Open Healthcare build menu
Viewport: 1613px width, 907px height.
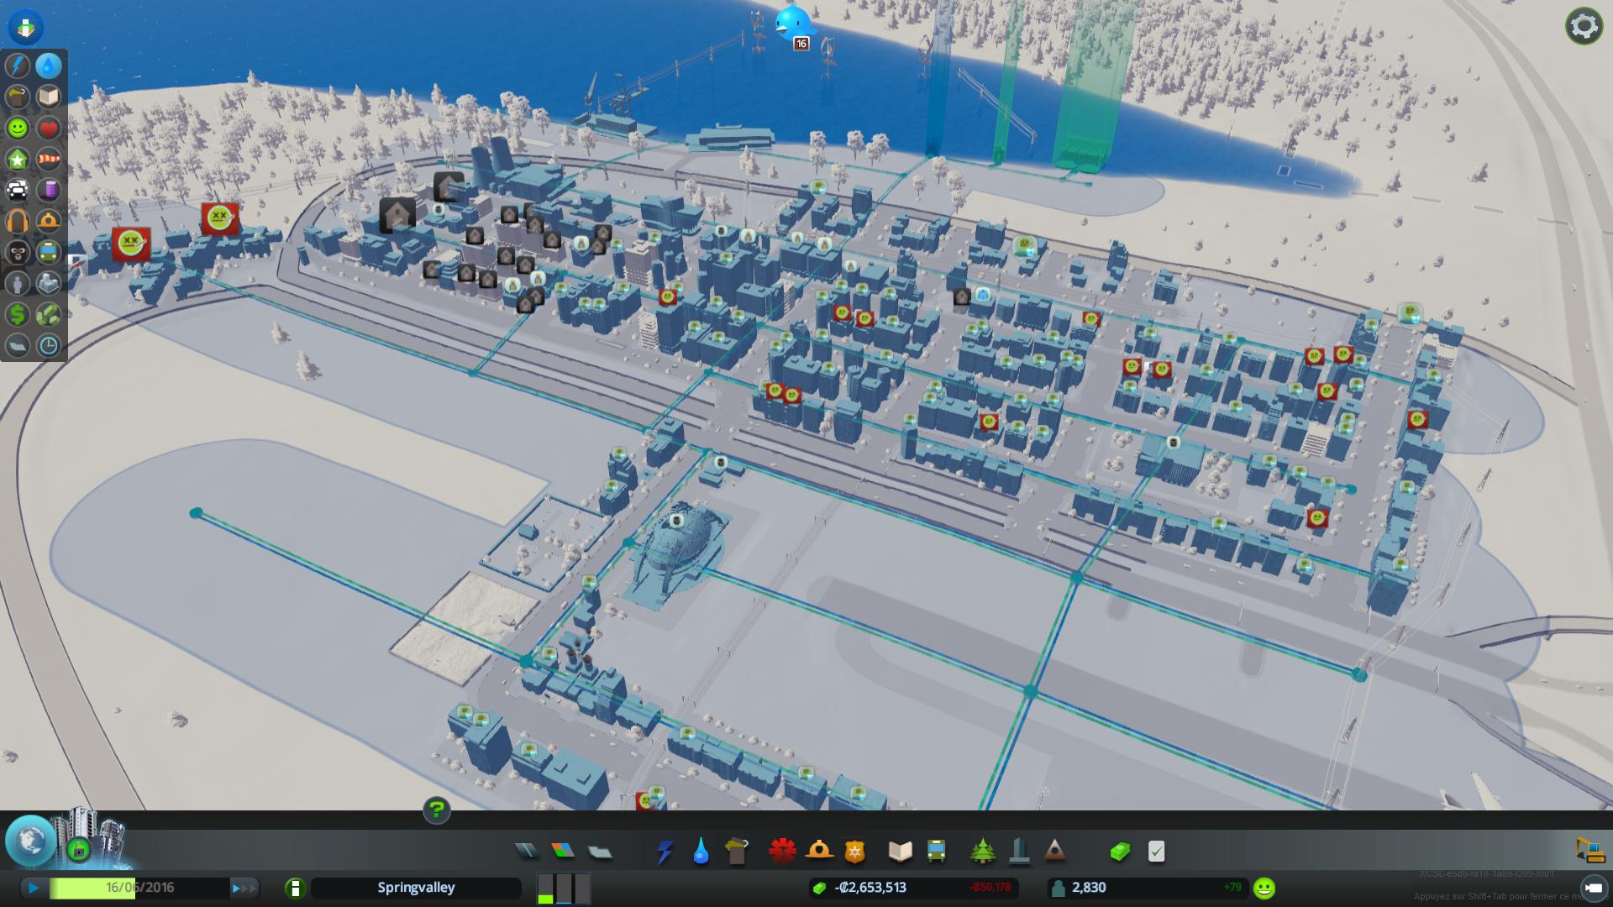[x=782, y=852]
